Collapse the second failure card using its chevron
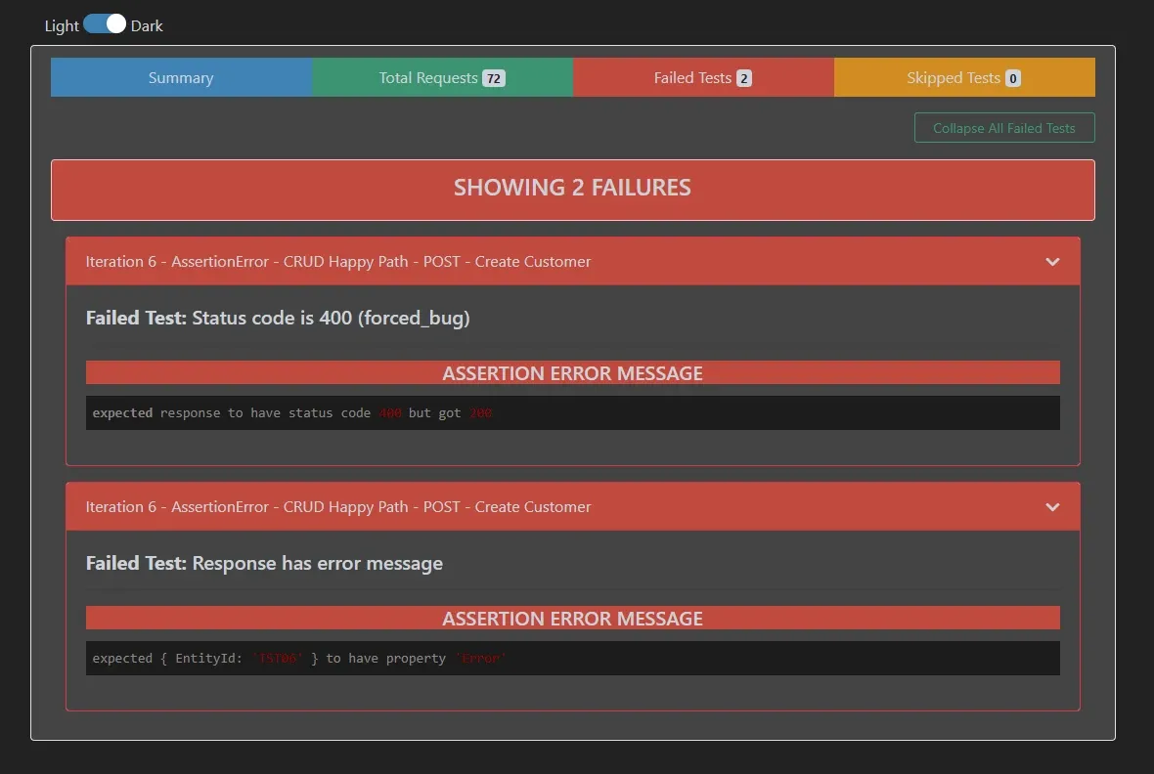 tap(1052, 506)
